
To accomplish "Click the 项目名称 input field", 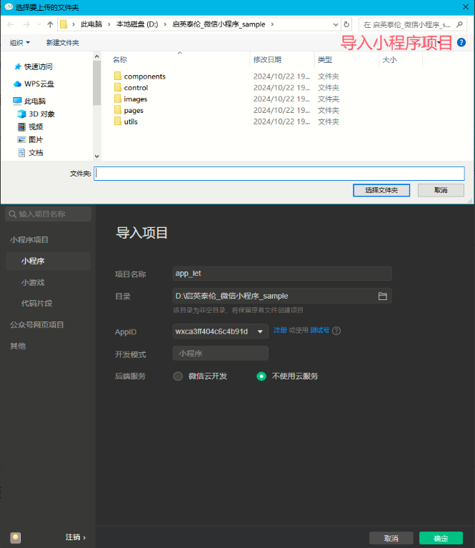I will click(282, 273).
